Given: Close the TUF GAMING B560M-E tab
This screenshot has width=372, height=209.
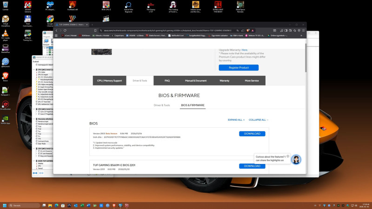Looking at the screenshot, I should pos(87,25).
